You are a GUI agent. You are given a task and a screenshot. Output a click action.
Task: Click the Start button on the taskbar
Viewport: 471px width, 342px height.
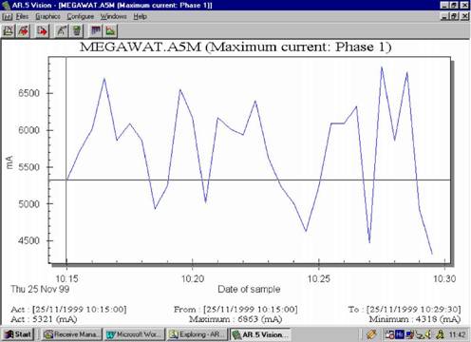18,334
